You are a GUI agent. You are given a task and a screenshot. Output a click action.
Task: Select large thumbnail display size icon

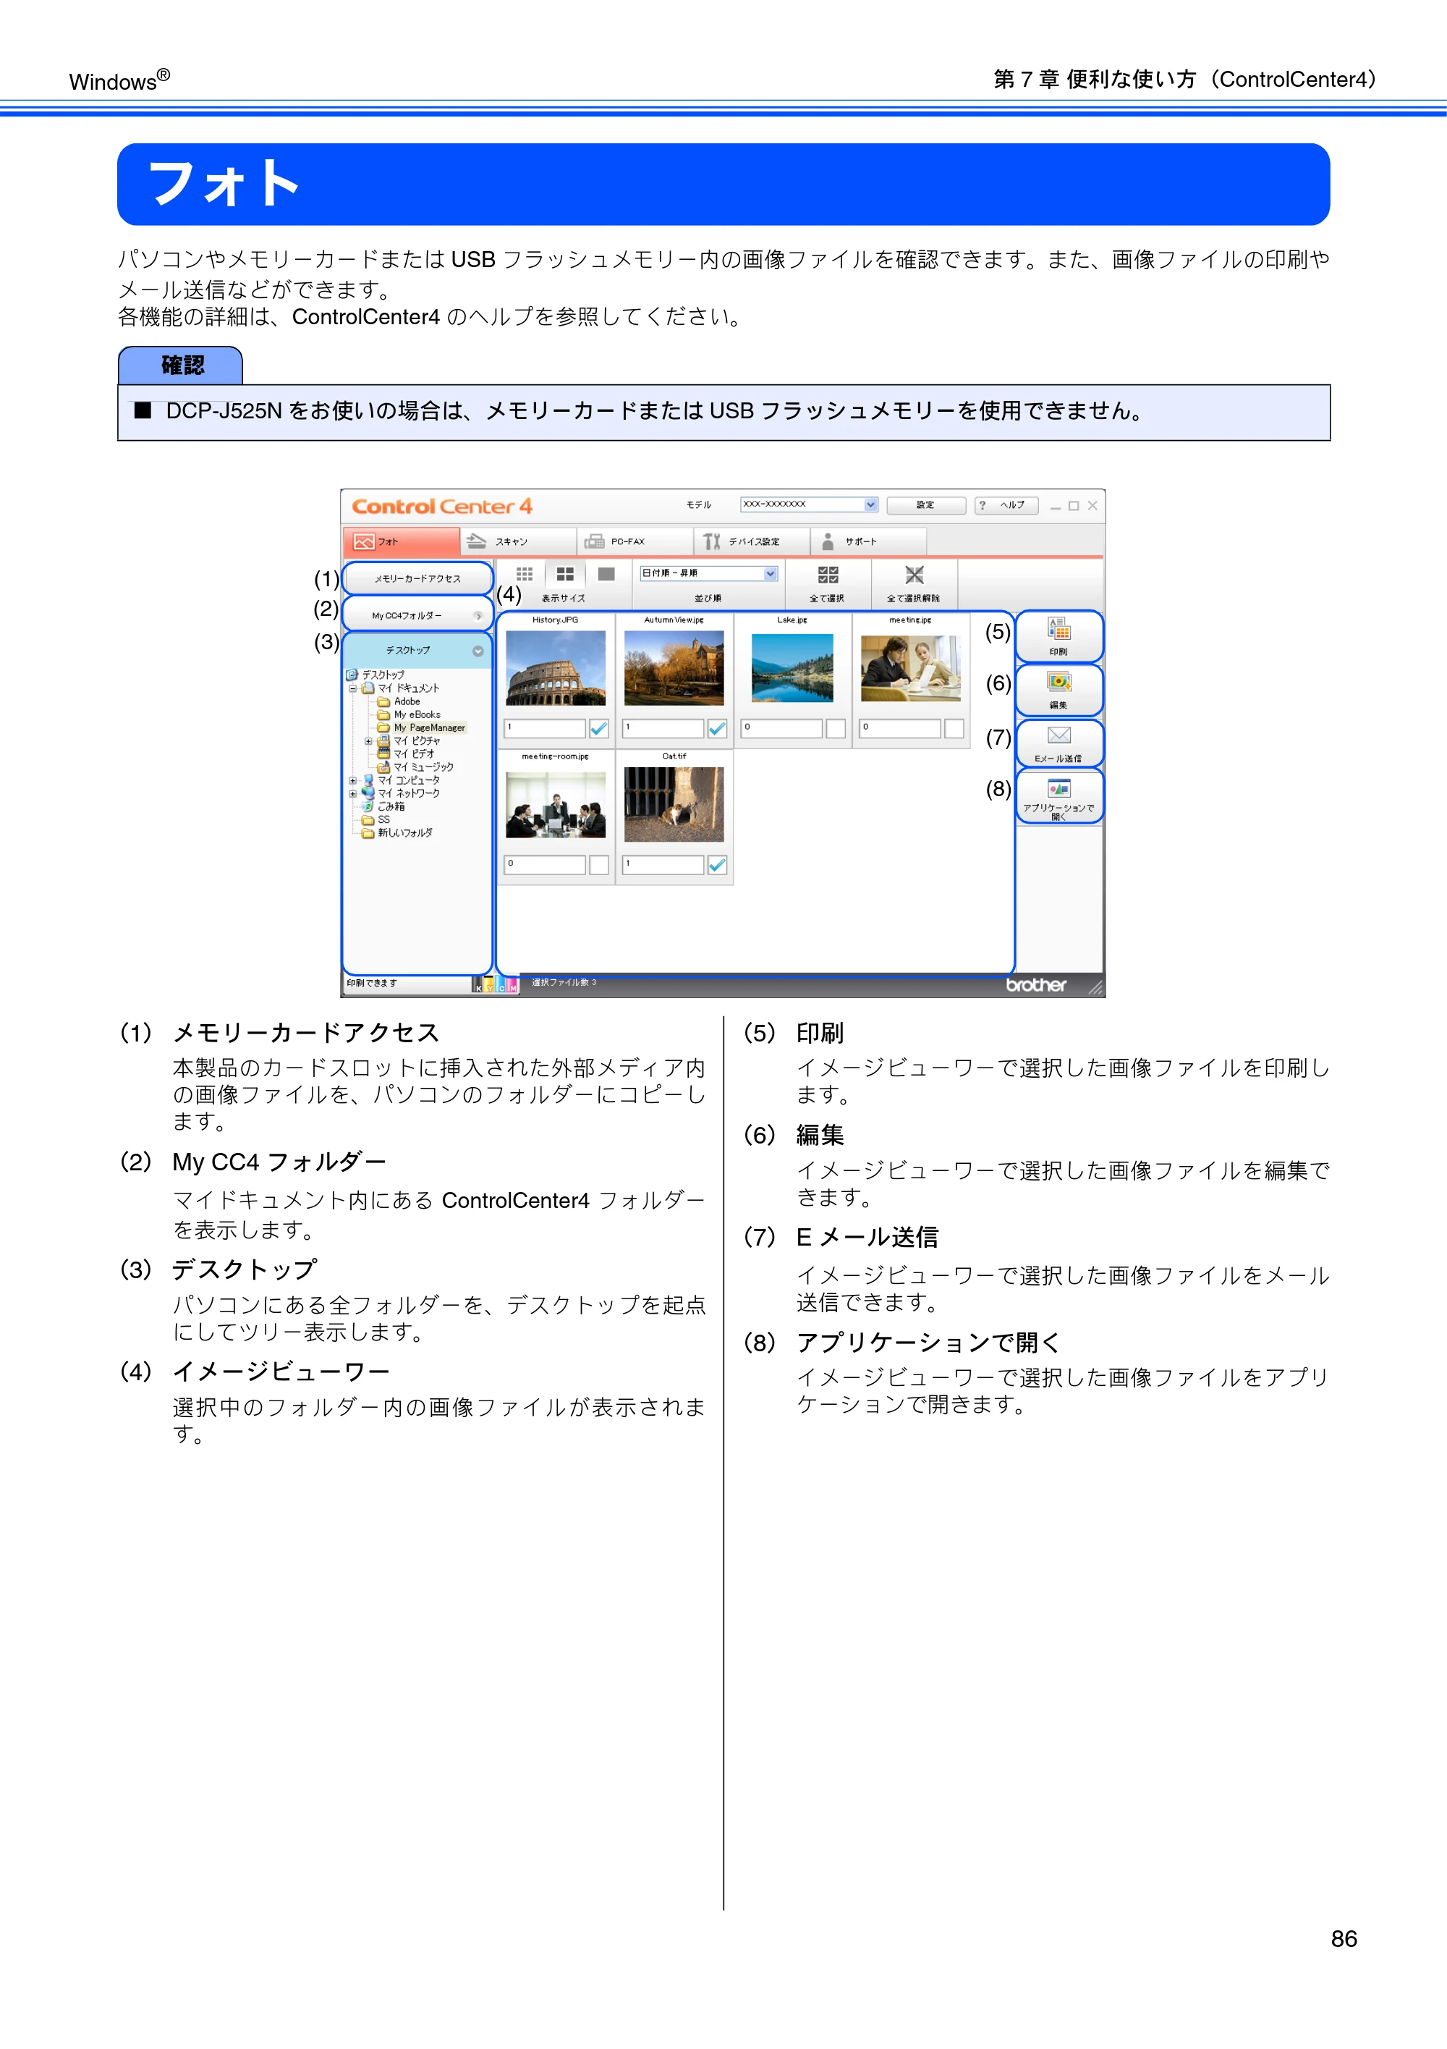coord(606,574)
